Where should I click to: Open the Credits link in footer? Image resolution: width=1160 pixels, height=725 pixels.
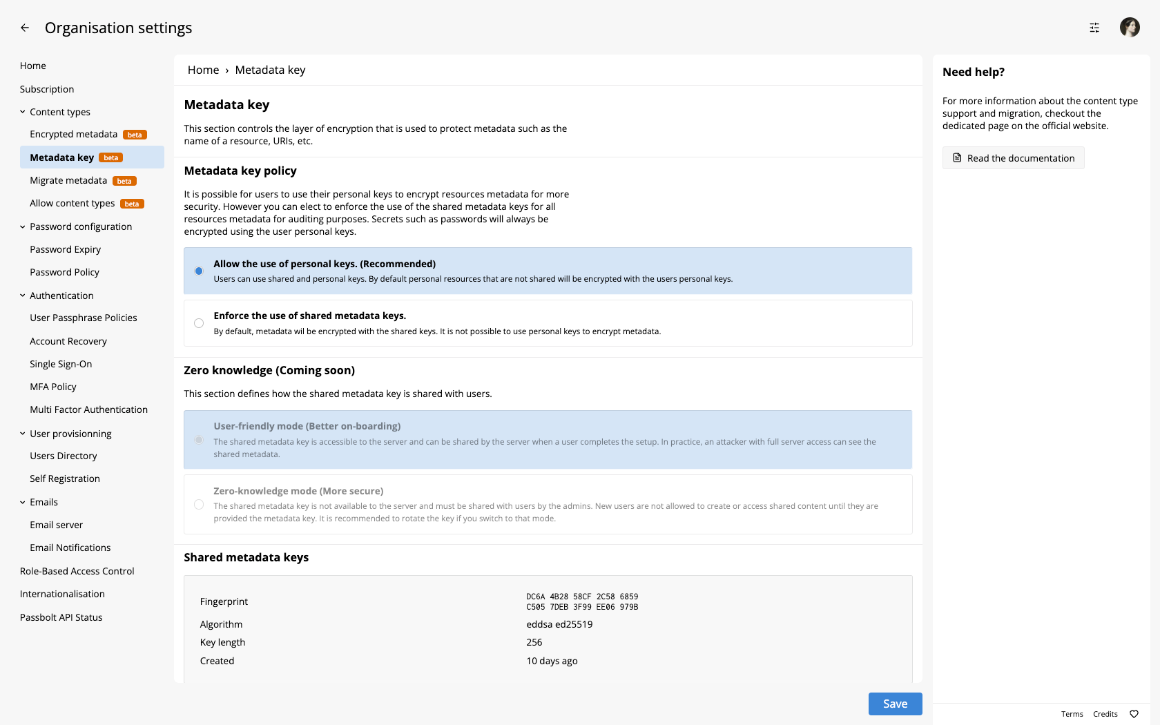(x=1105, y=714)
